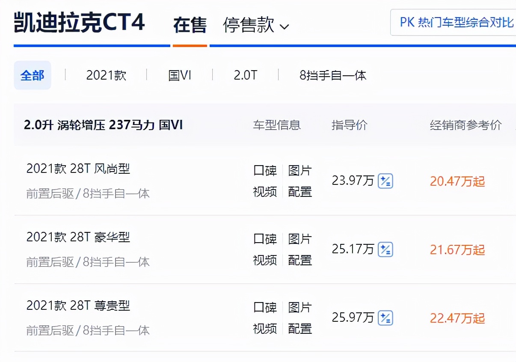
Task: Switch to the 在售 tab
Action: point(190,25)
